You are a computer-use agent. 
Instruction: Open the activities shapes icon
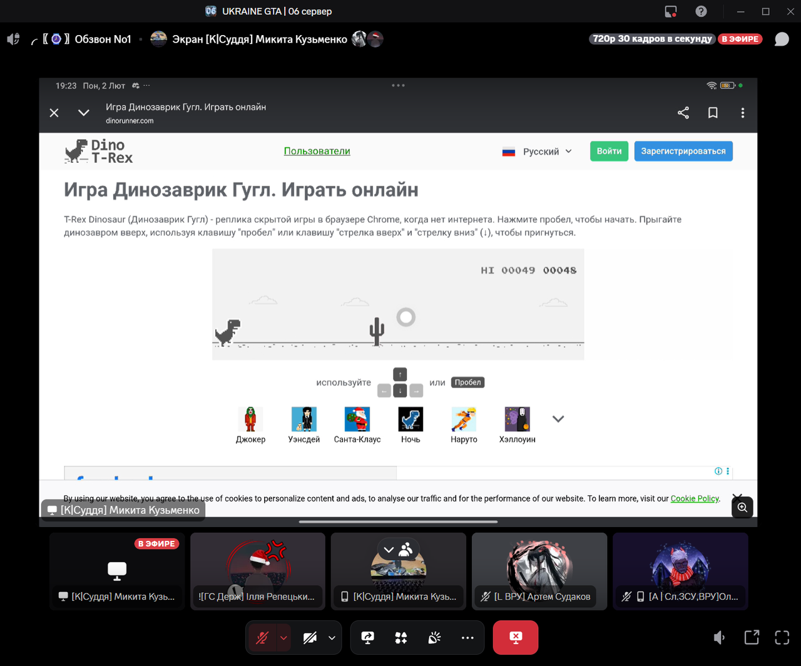(401, 638)
